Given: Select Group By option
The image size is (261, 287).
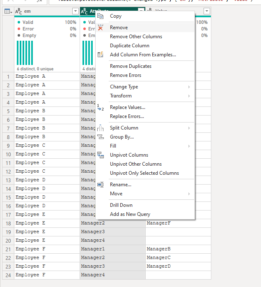Looking at the screenshot, I should pos(145,137).
